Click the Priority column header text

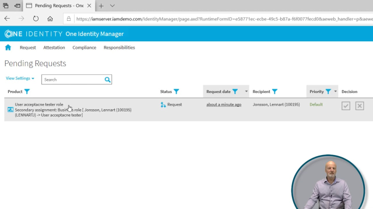point(316,92)
